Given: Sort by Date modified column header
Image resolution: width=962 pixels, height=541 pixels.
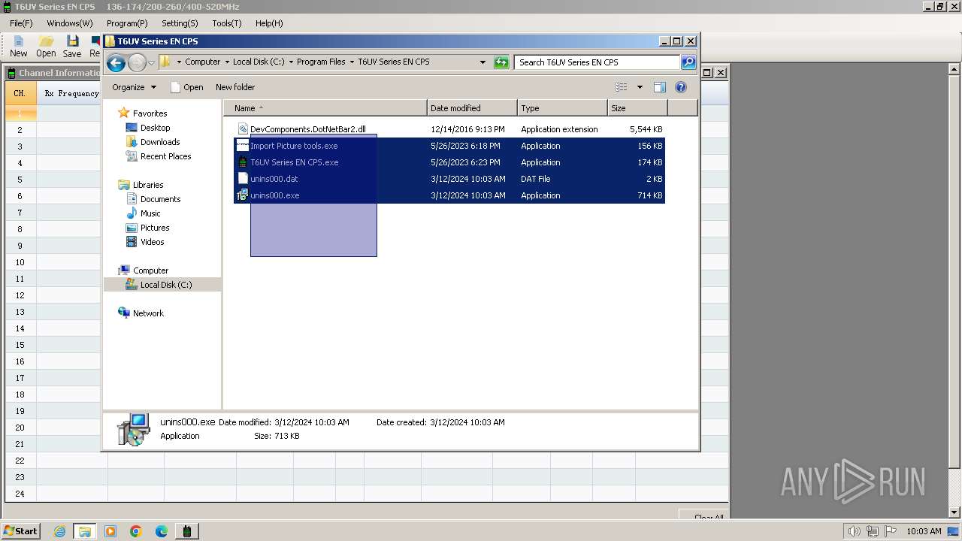Looking at the screenshot, I should click(x=472, y=108).
